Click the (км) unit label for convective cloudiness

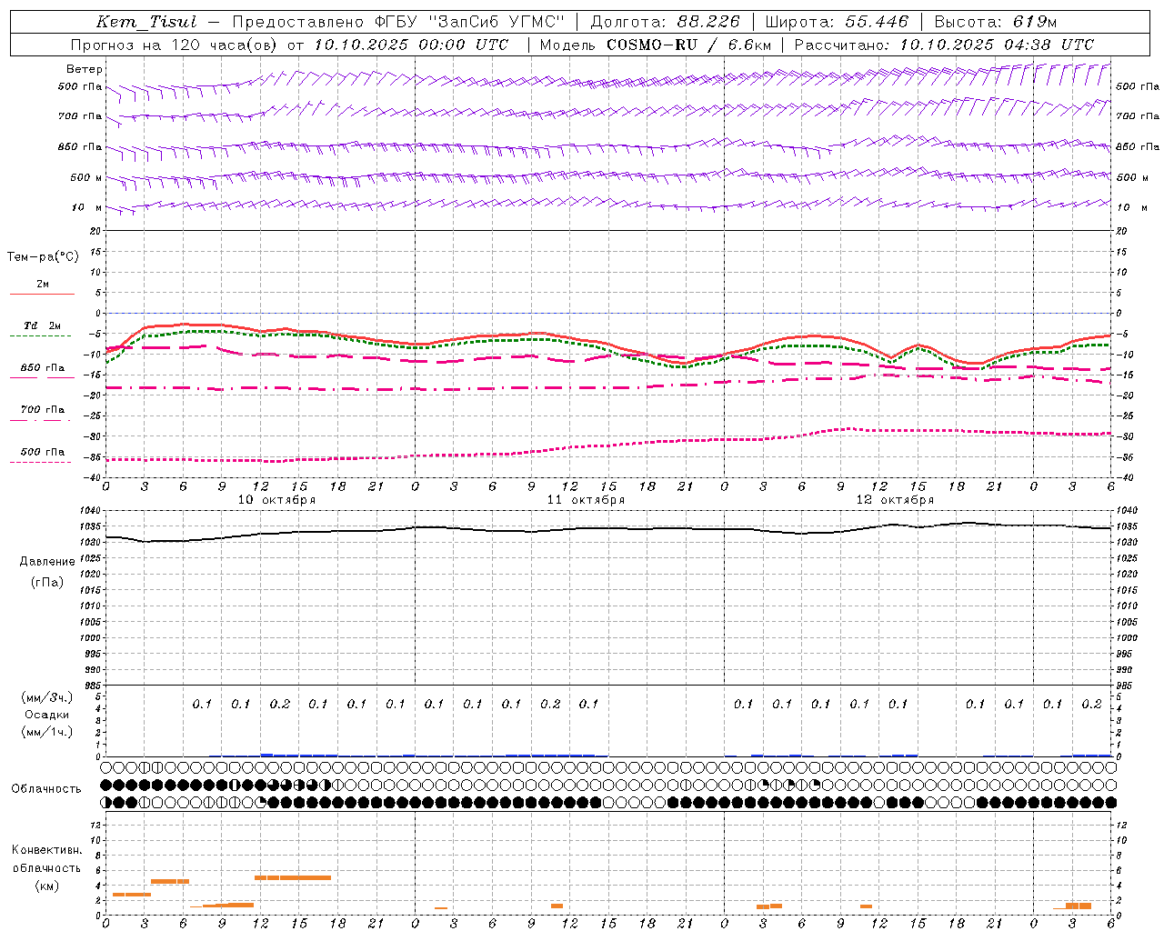(47, 886)
